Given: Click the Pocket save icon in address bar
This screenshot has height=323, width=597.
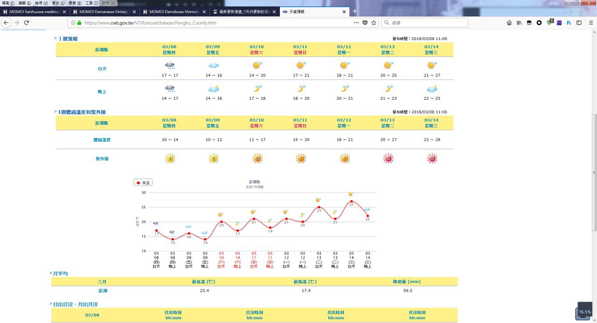Looking at the screenshot, I should 365,22.
